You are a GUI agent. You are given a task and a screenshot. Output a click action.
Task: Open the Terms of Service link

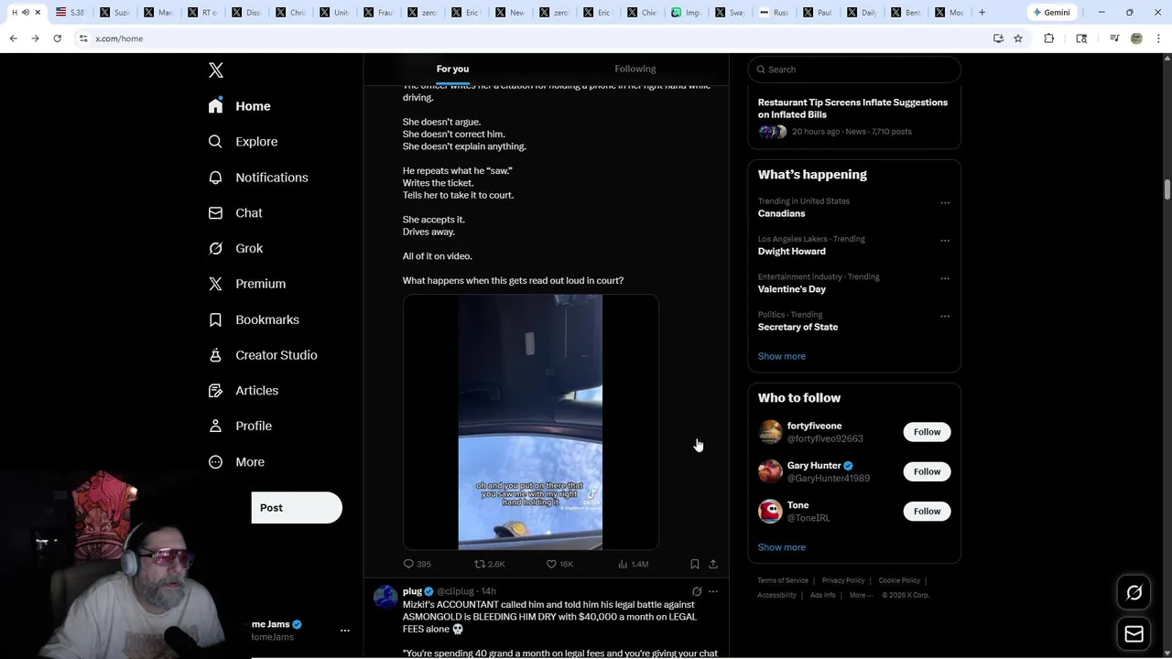point(783,580)
